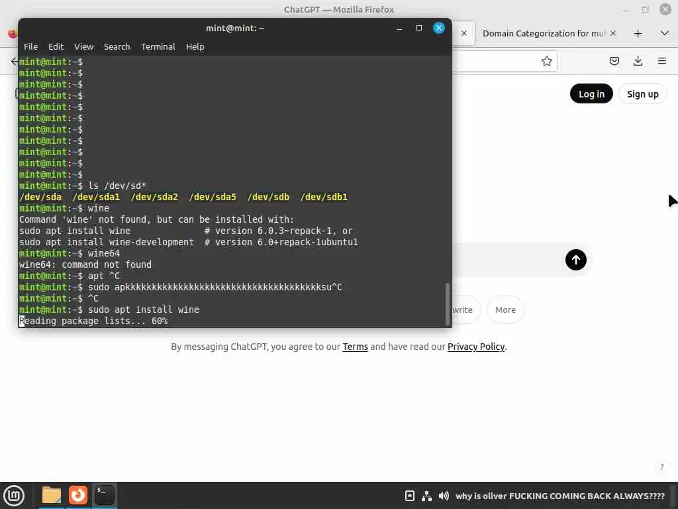Send the ChatGPT message with the arrow button
678x509 pixels.
point(575,260)
